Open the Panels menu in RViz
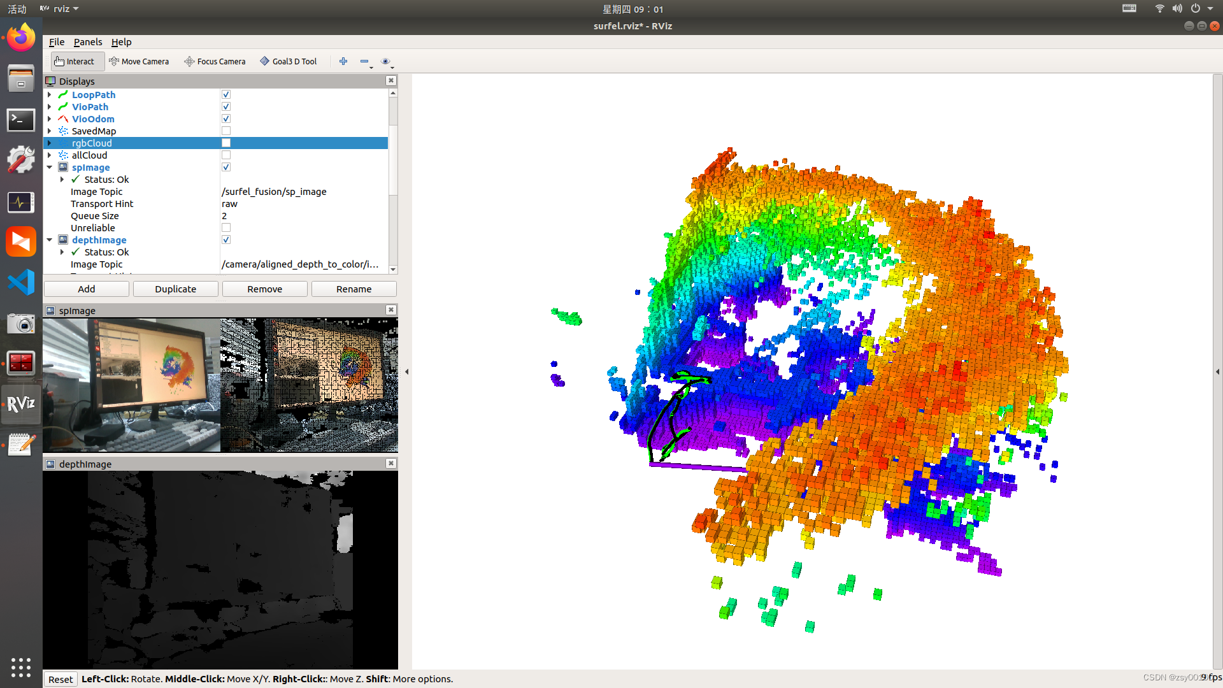This screenshot has height=688, width=1223. (x=87, y=41)
